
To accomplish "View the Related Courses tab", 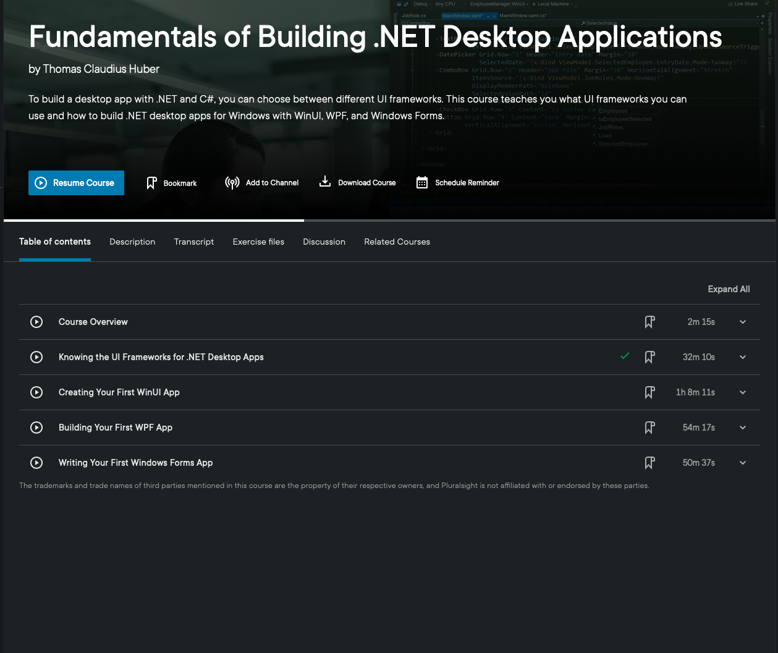I will pos(397,242).
